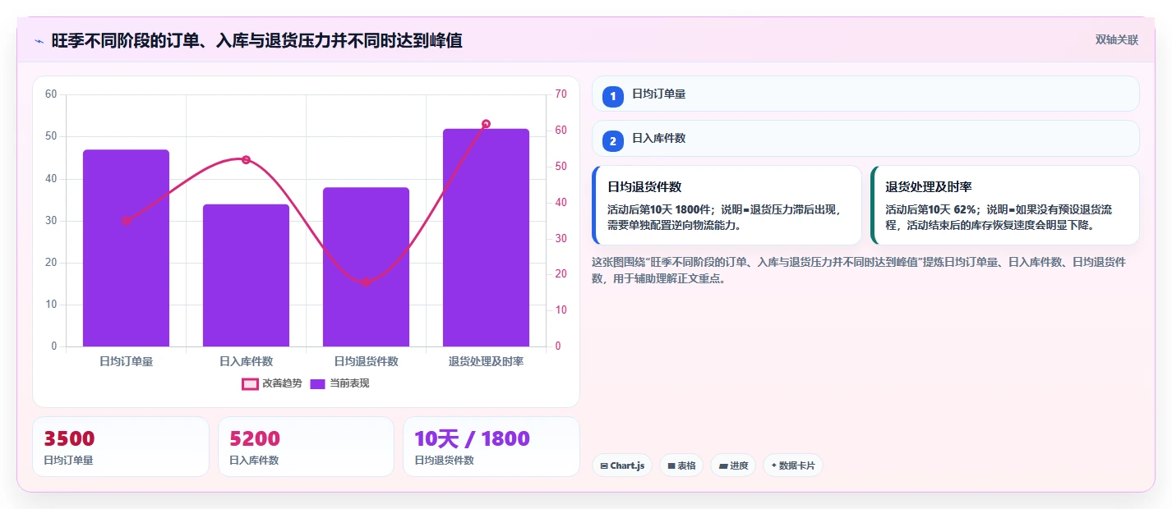Open the 退货处理及时率 green-bordered detail card title
This screenshot has height=509, width=1172.
[x=929, y=187]
